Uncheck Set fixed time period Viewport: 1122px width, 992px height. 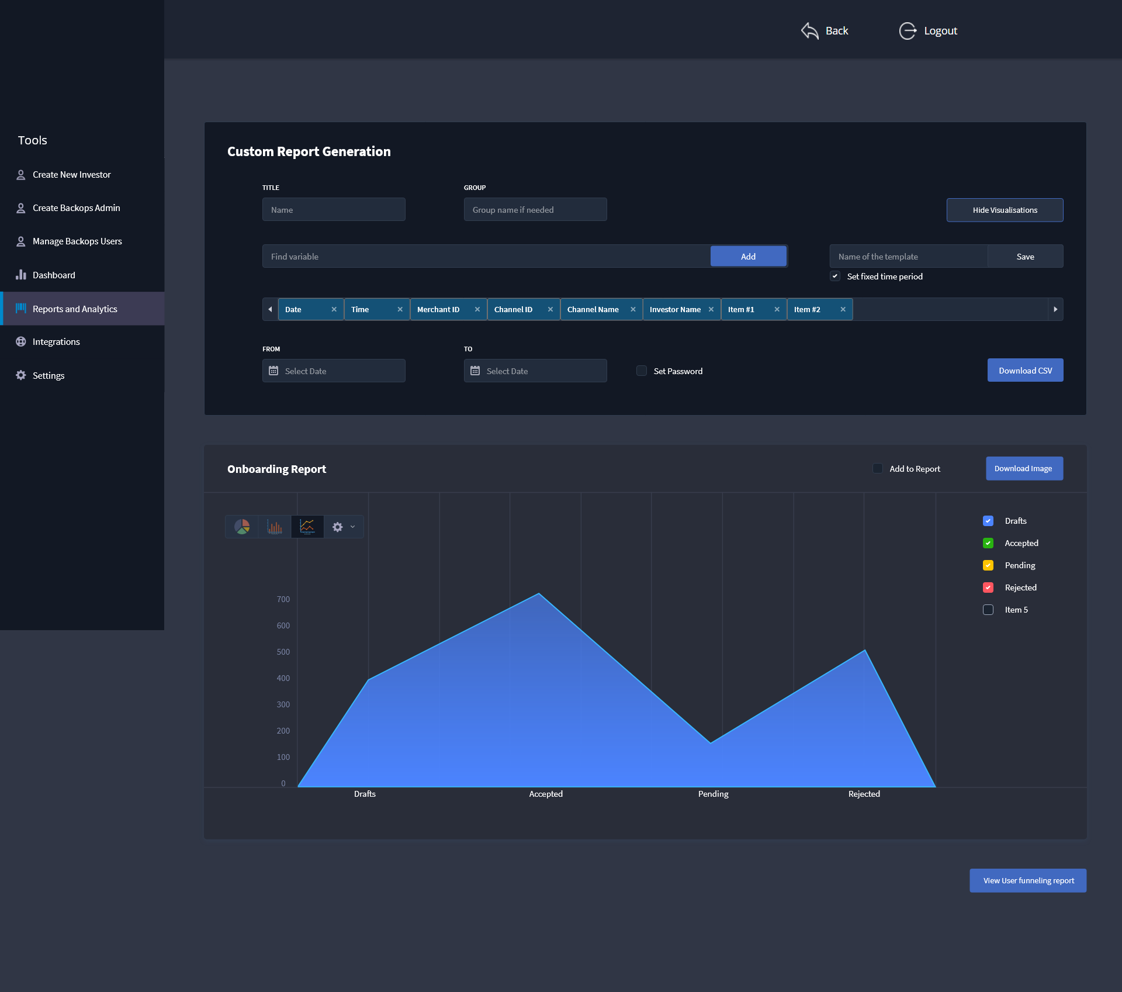click(835, 276)
